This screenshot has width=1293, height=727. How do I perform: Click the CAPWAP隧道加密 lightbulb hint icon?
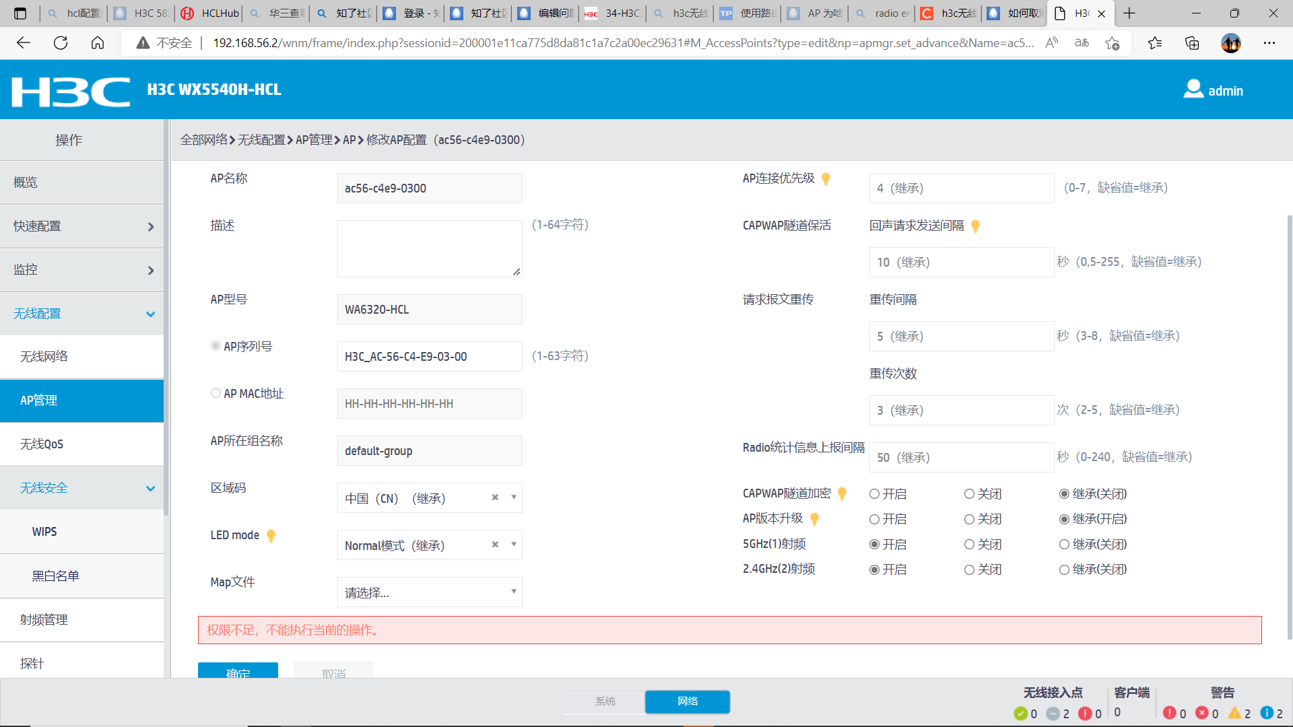coord(842,494)
